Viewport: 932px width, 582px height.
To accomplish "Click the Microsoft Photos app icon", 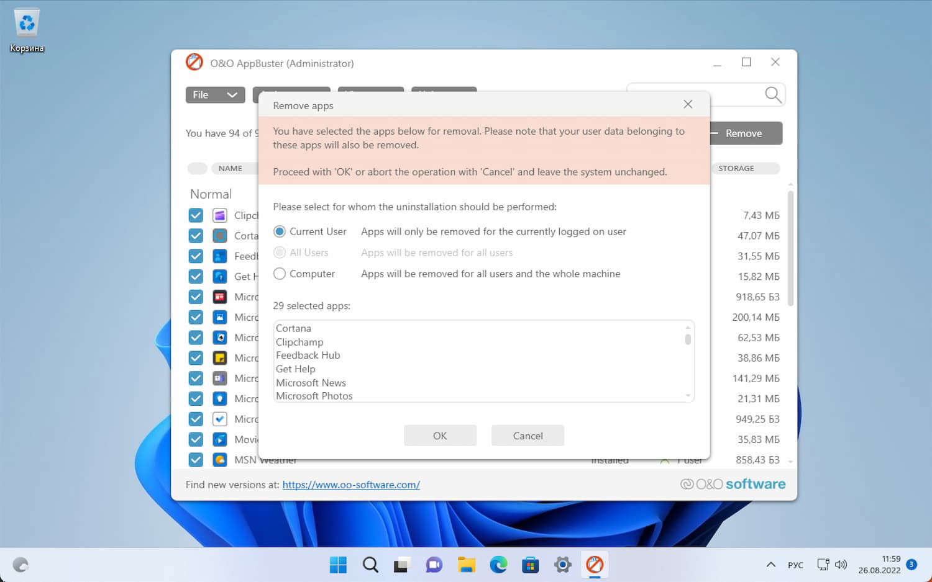I will pyautogui.click(x=220, y=317).
